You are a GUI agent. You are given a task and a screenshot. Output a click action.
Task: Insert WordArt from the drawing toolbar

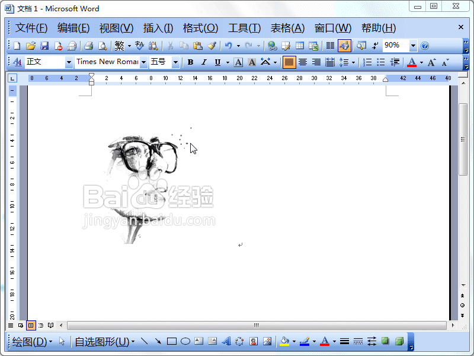(x=226, y=342)
